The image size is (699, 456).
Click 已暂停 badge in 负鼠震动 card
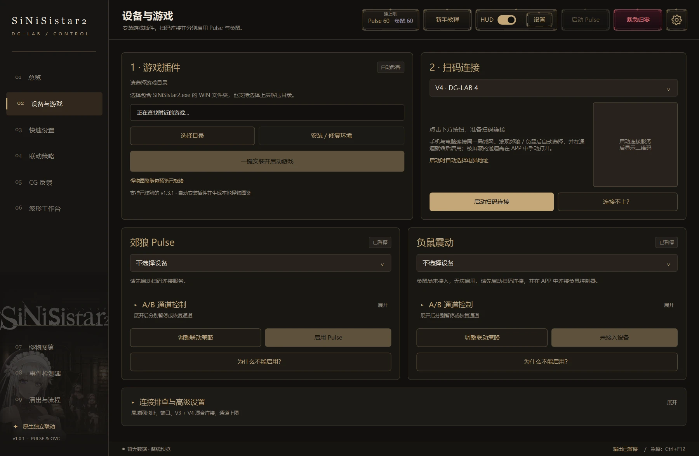pos(666,242)
